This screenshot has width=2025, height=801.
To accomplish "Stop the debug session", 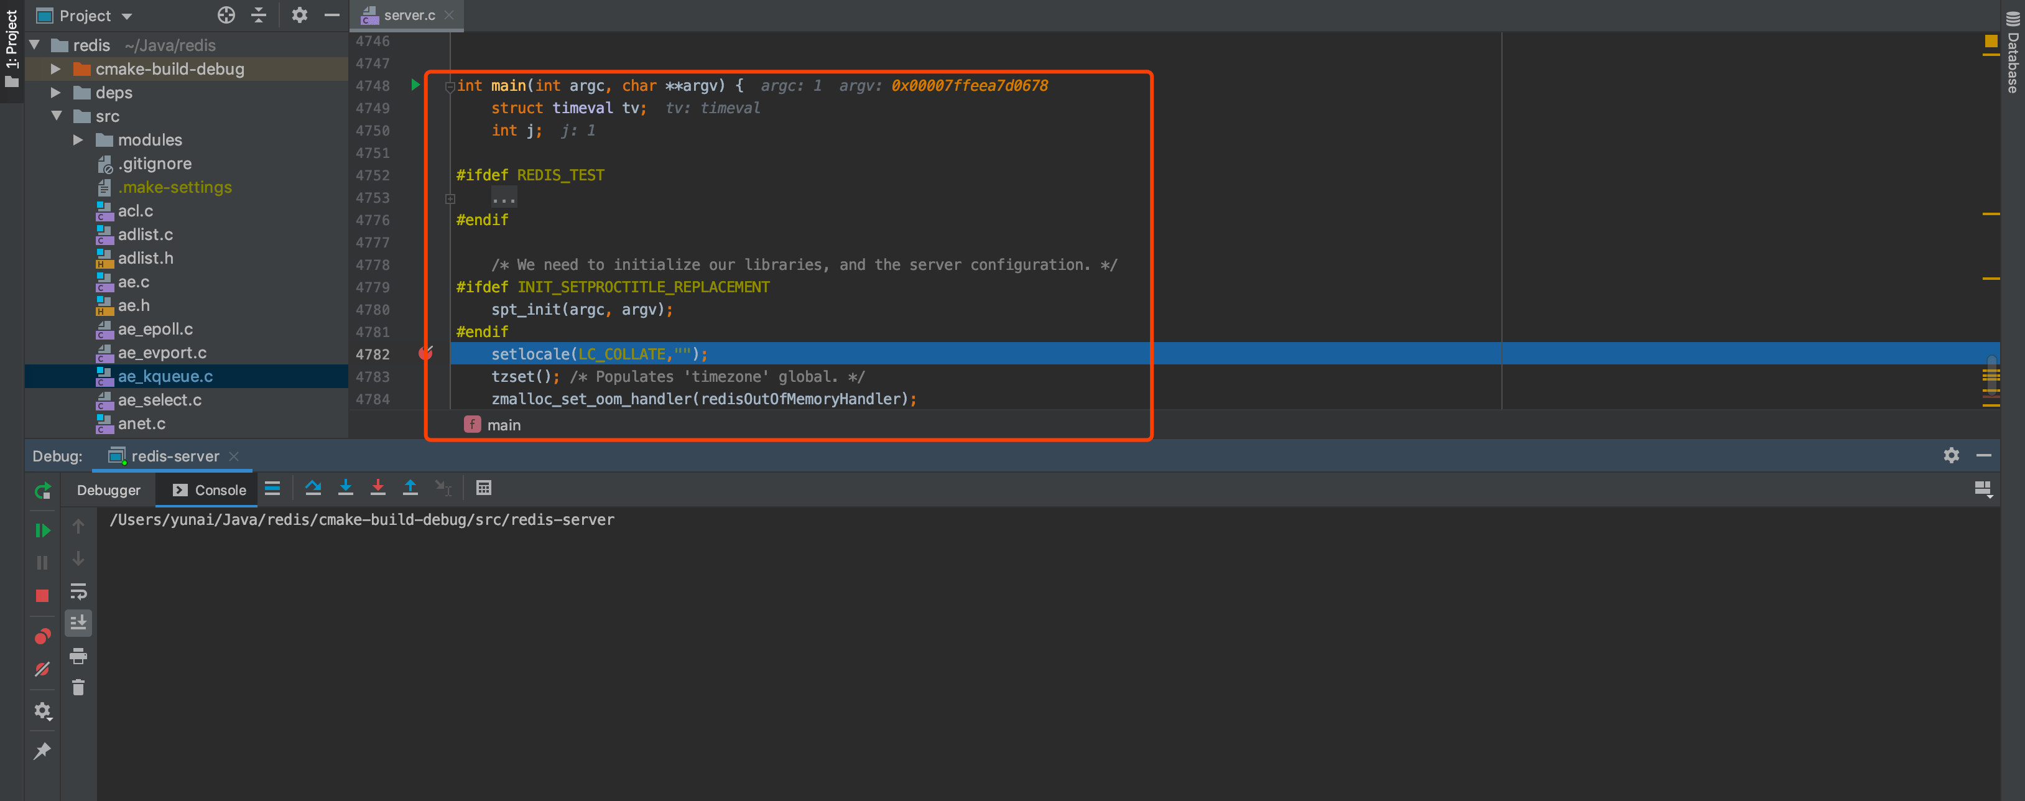I will (42, 596).
